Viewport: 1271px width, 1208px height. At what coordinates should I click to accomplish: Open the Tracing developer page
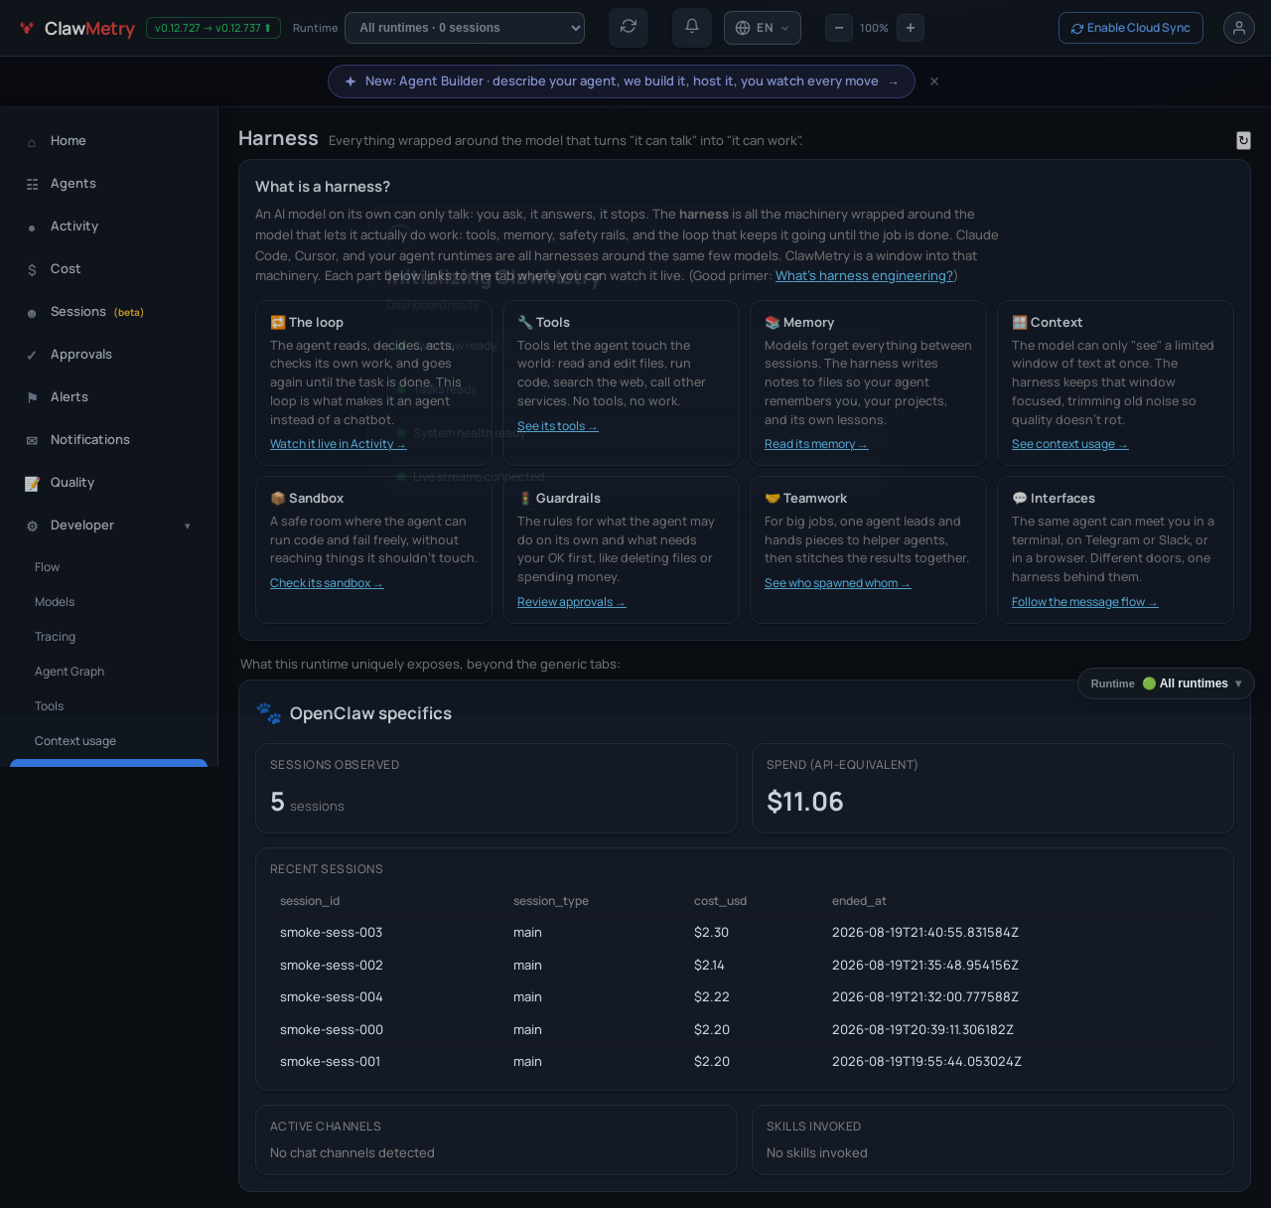[55, 637]
